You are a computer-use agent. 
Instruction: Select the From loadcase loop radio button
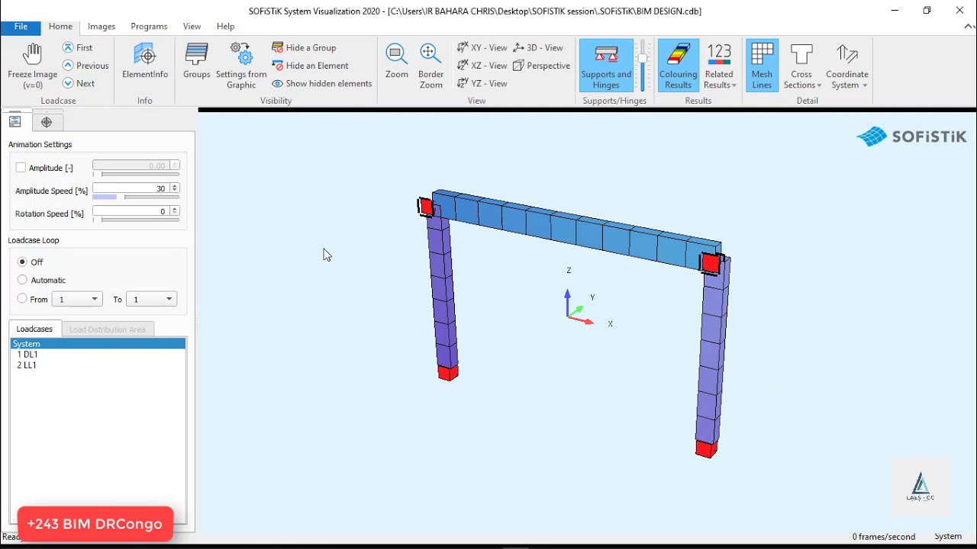[x=22, y=299]
